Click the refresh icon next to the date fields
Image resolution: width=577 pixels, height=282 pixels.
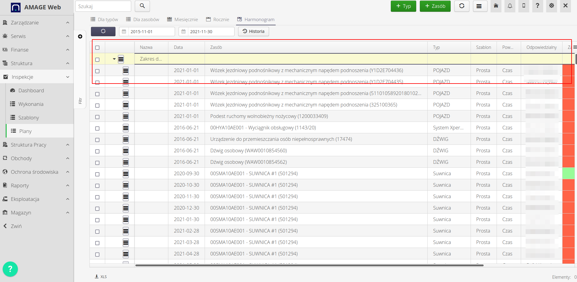point(103,31)
